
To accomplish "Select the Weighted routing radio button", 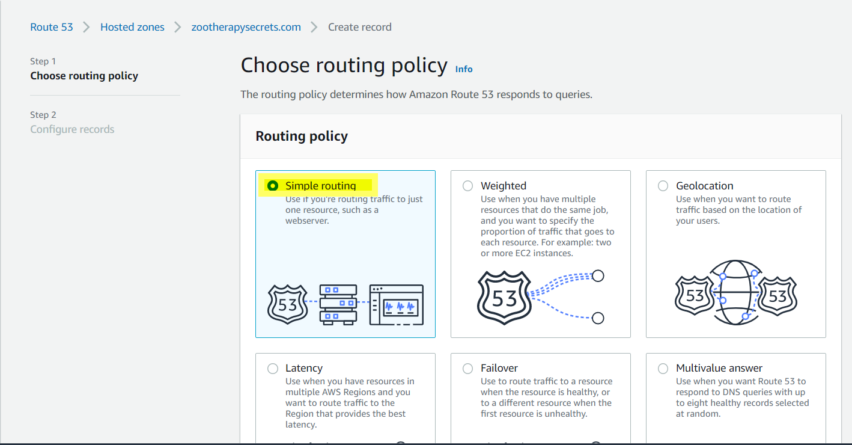I will click(x=468, y=186).
